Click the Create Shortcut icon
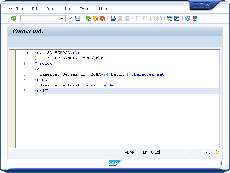This screenshot has height=173, width=230. click(177, 19)
